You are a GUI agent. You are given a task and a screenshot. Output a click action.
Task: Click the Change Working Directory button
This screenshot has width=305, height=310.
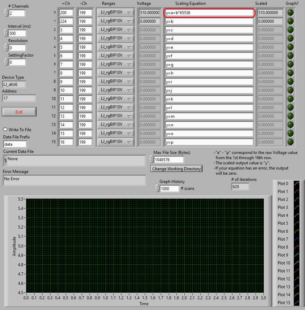click(x=176, y=168)
